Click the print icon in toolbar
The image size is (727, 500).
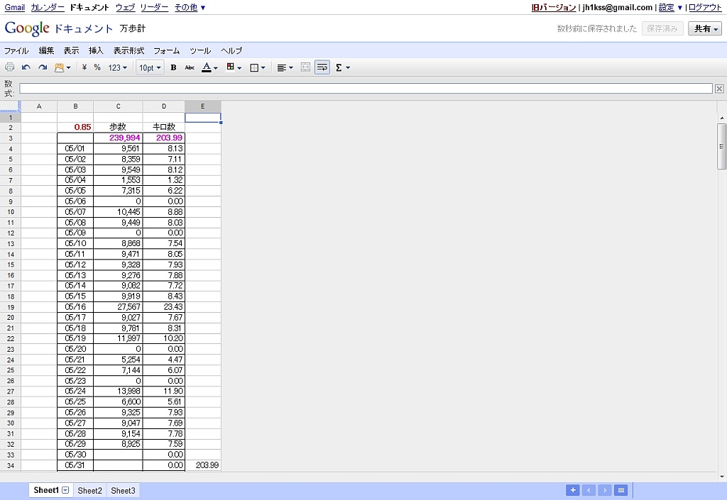(x=10, y=67)
